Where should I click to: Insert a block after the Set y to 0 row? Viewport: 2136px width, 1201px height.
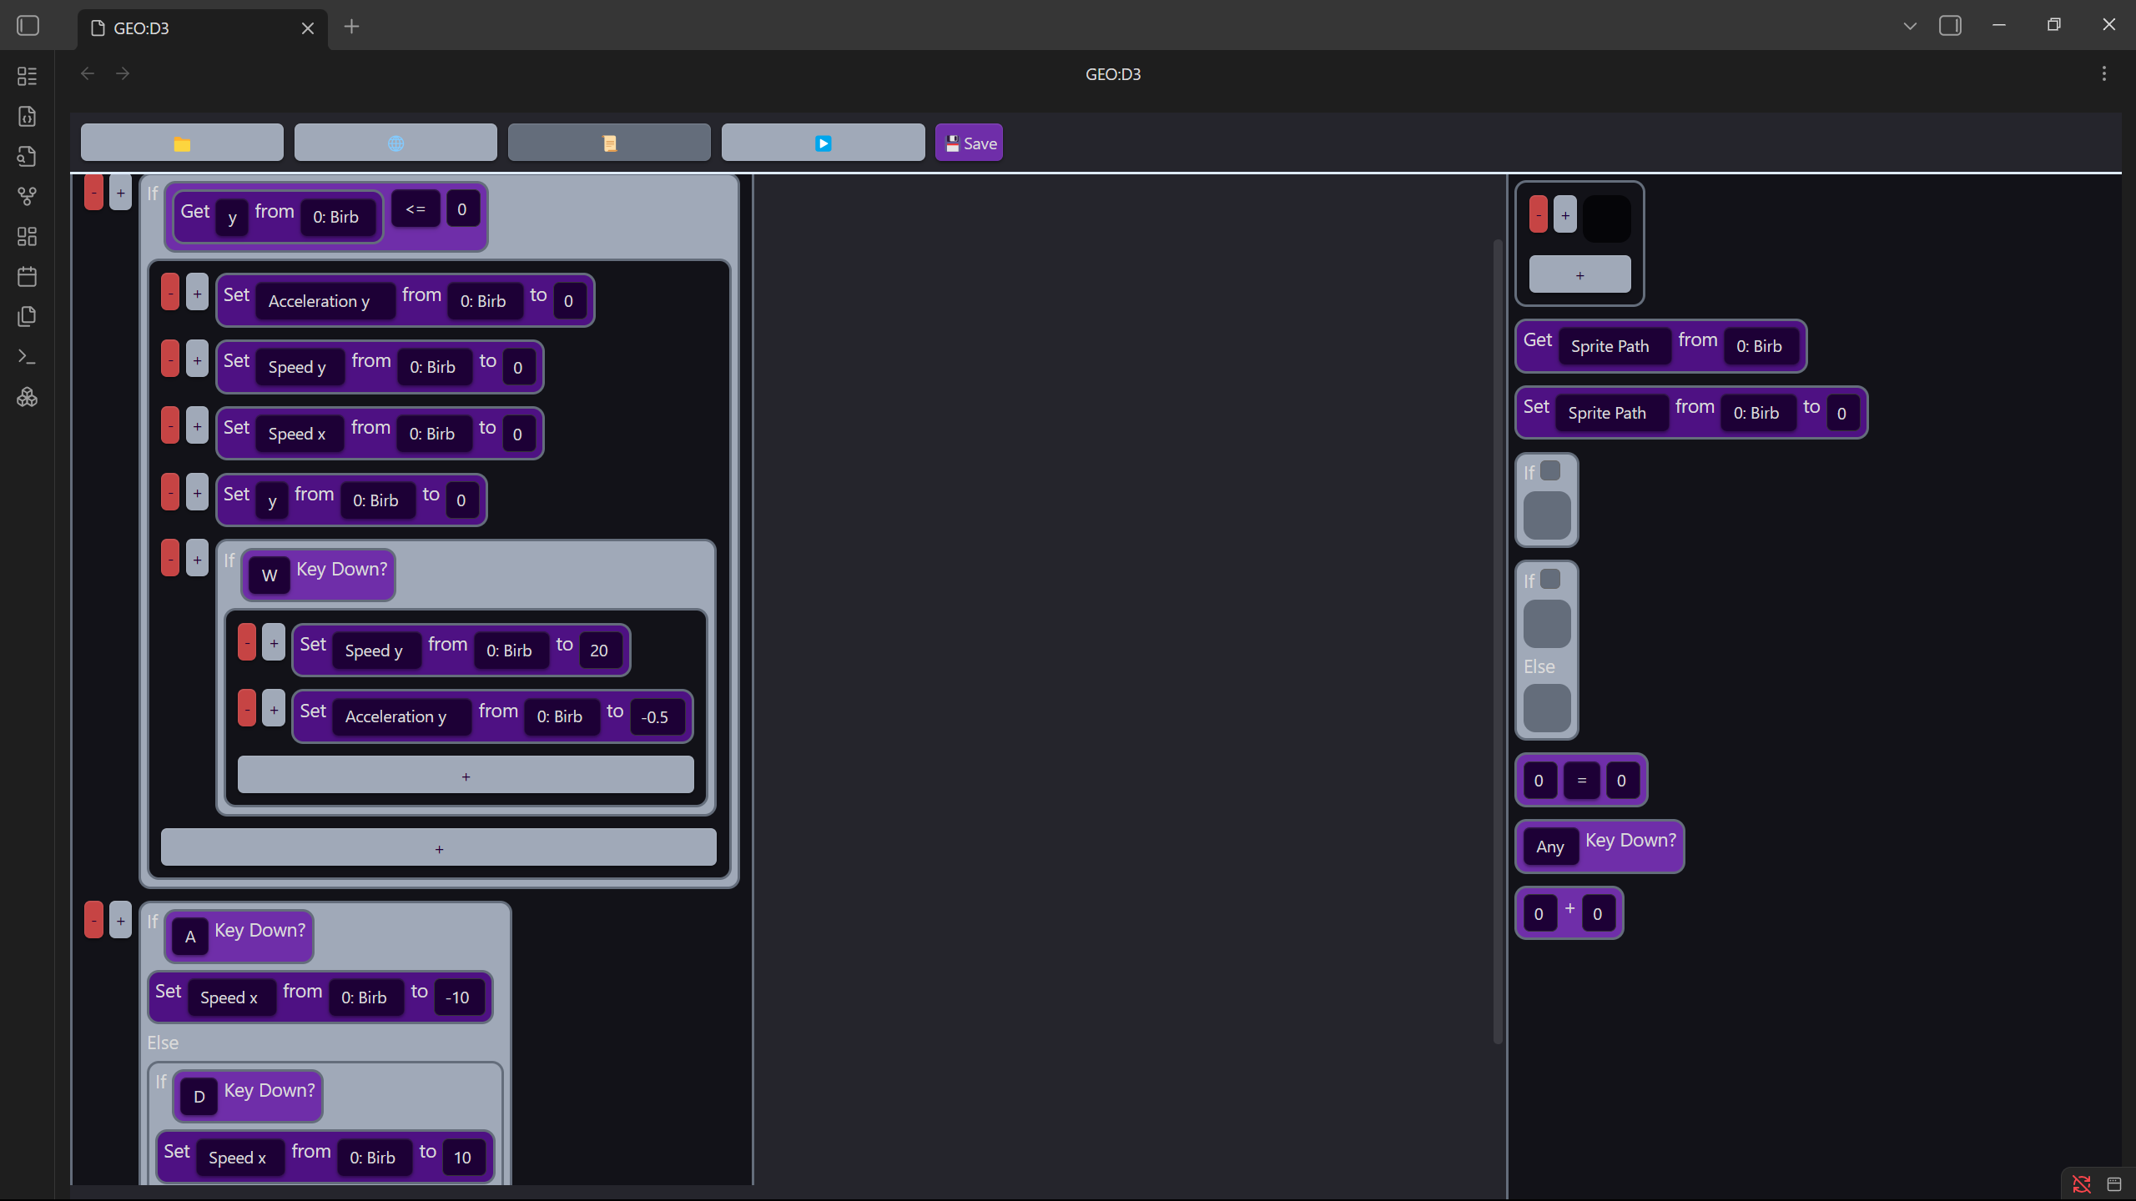pos(197,492)
